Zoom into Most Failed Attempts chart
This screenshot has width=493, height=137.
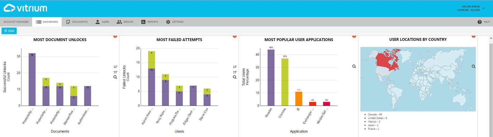point(235,77)
